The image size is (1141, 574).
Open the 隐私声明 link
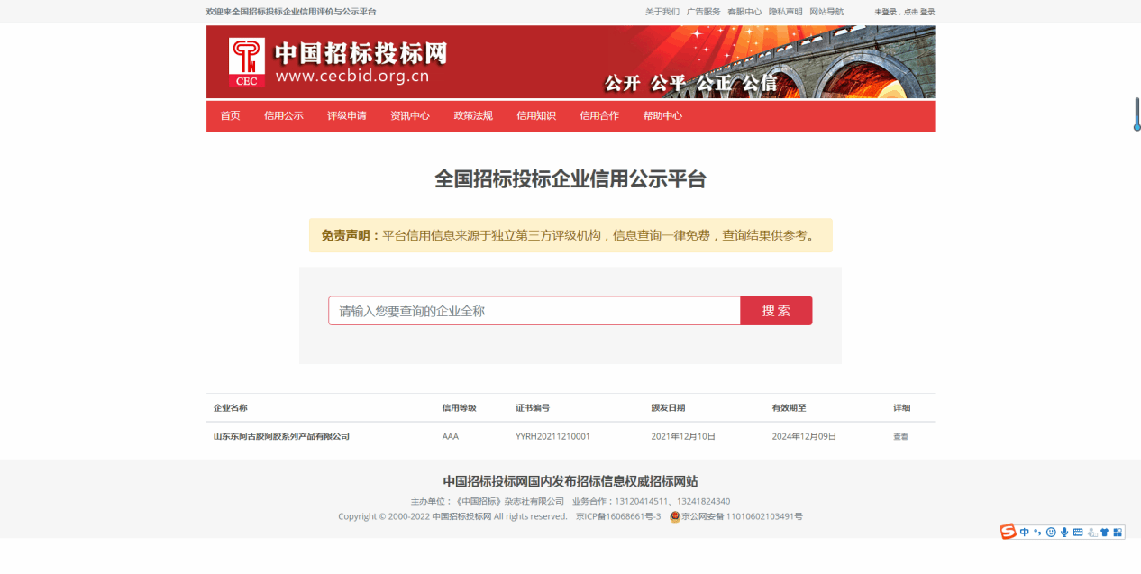[x=786, y=12]
